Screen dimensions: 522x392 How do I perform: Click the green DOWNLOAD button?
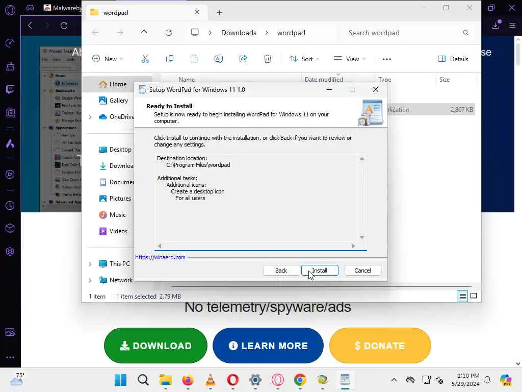coord(155,346)
